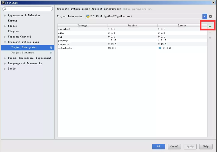Select Keymap in settings tree
This screenshot has height=152, width=217.
(x=13, y=21)
